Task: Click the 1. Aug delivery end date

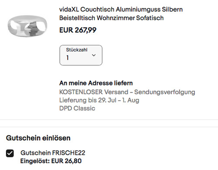Action: point(131,100)
